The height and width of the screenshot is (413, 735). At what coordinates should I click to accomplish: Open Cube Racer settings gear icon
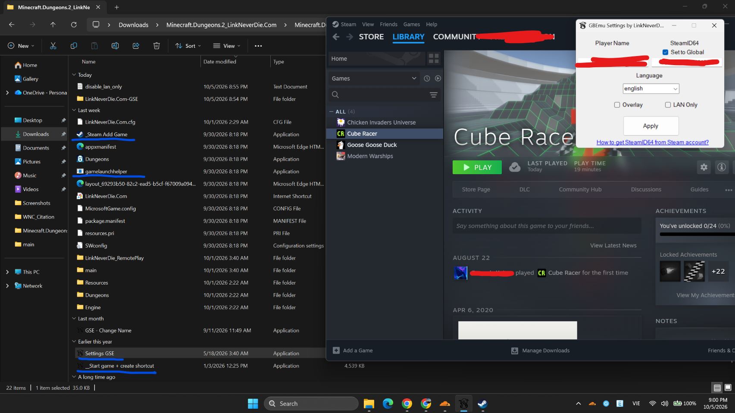(x=704, y=167)
